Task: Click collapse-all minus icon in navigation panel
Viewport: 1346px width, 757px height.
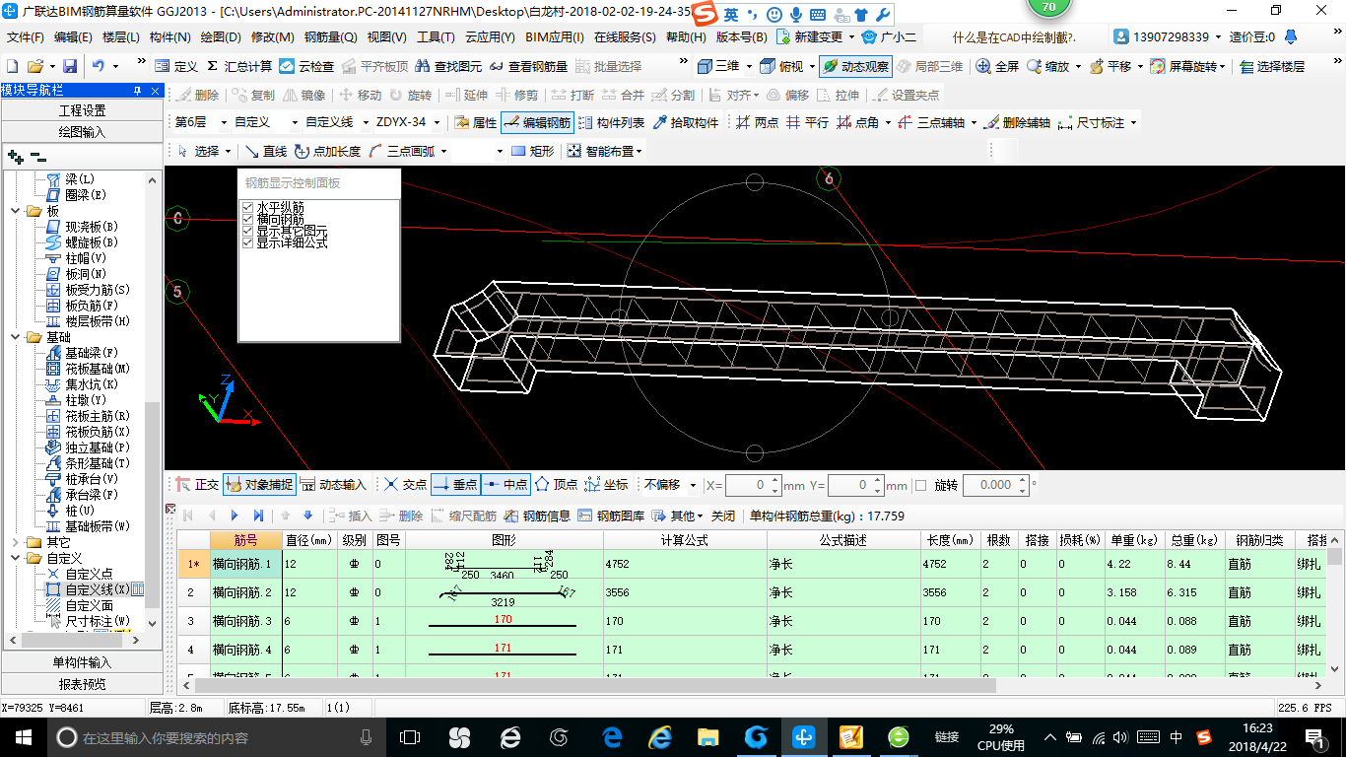Action: 37,157
